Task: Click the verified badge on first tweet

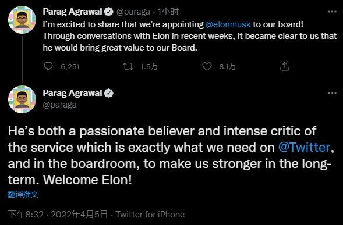Action: (x=108, y=12)
